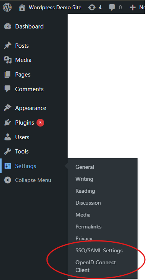Viewport: 146px width, 280px height.
Task: Click the Media icon in sidebar
Action: (x=8, y=60)
